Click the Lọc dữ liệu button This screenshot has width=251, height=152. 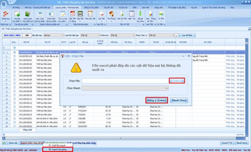coord(187,35)
